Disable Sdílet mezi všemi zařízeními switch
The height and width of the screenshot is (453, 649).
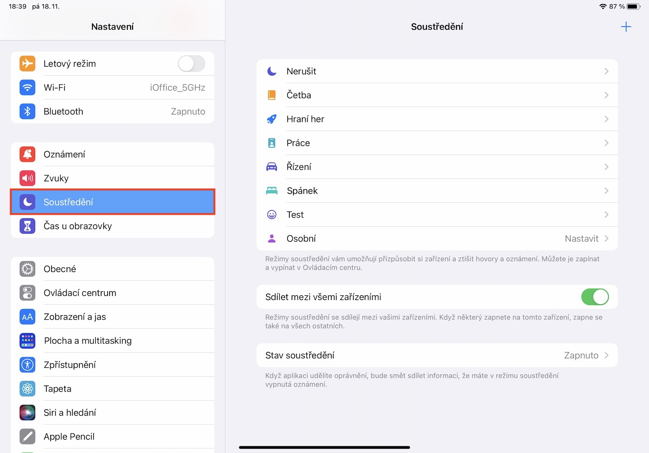coord(595,297)
